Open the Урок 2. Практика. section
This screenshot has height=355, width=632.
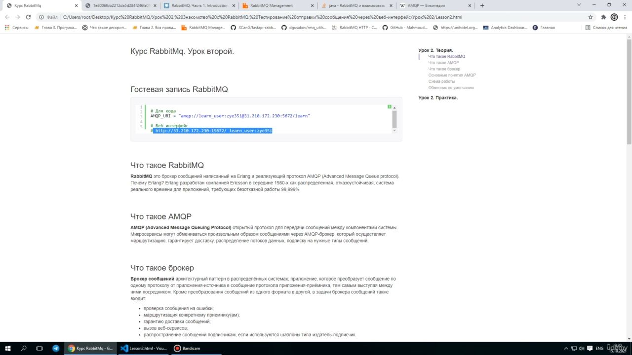438,98
